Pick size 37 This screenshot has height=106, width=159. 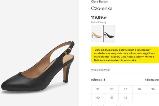[x=126, y=90]
